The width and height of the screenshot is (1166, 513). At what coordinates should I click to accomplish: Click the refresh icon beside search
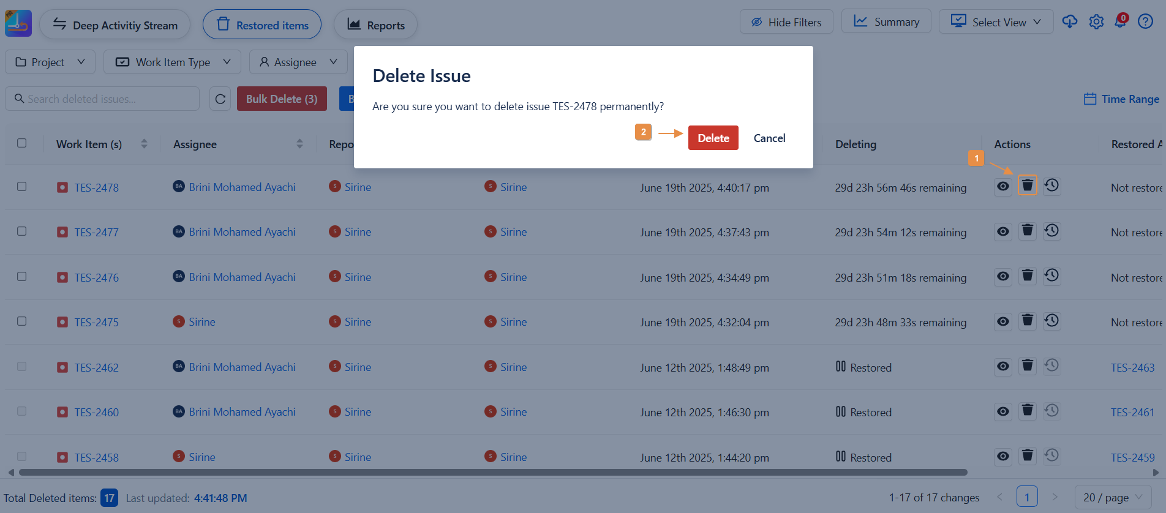(220, 99)
